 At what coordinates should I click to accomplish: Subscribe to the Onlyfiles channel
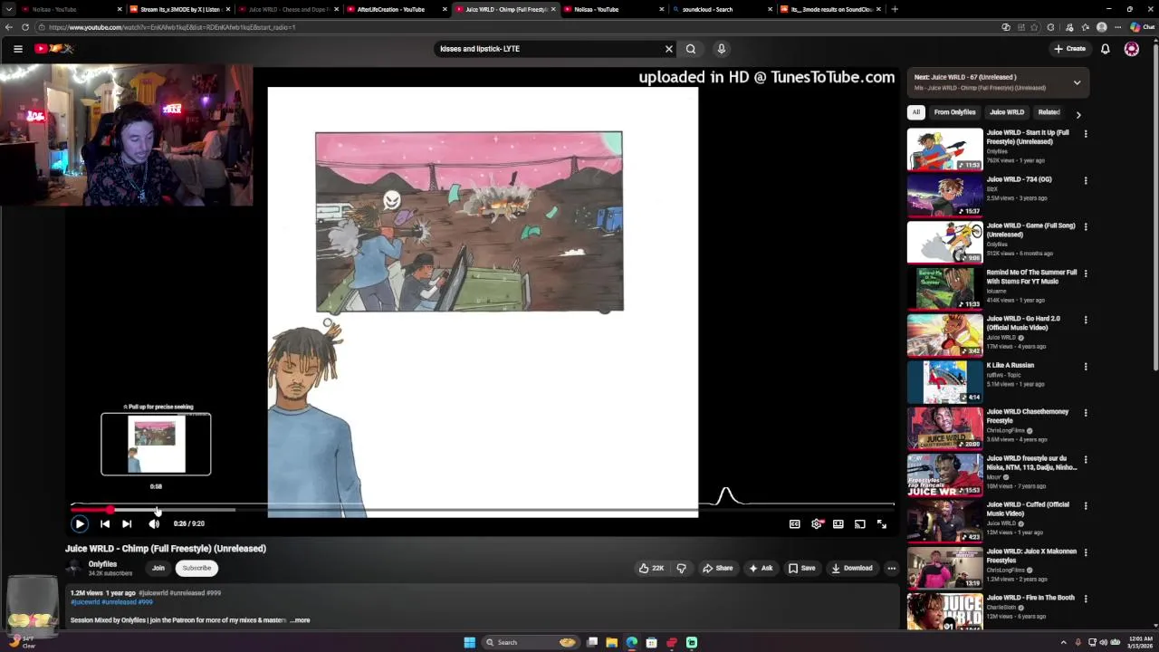[x=196, y=568]
